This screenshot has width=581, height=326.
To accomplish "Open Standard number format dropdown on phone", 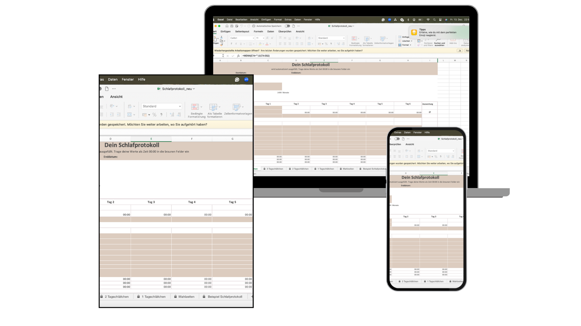I will point(441,151).
